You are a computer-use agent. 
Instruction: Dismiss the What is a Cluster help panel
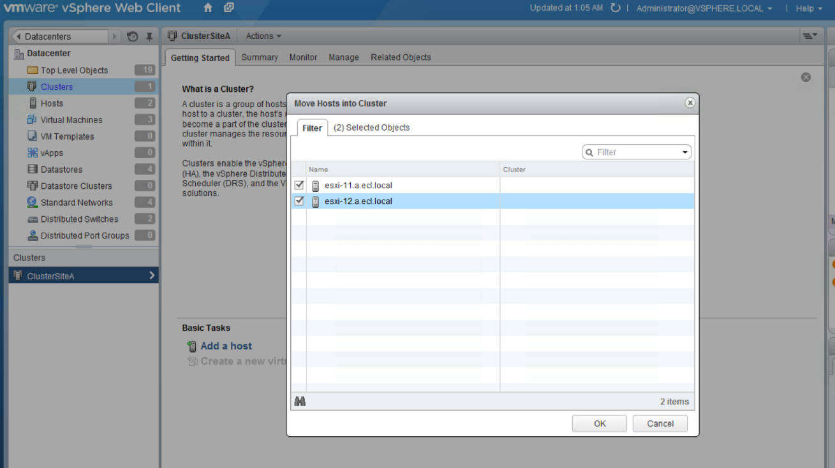click(806, 77)
